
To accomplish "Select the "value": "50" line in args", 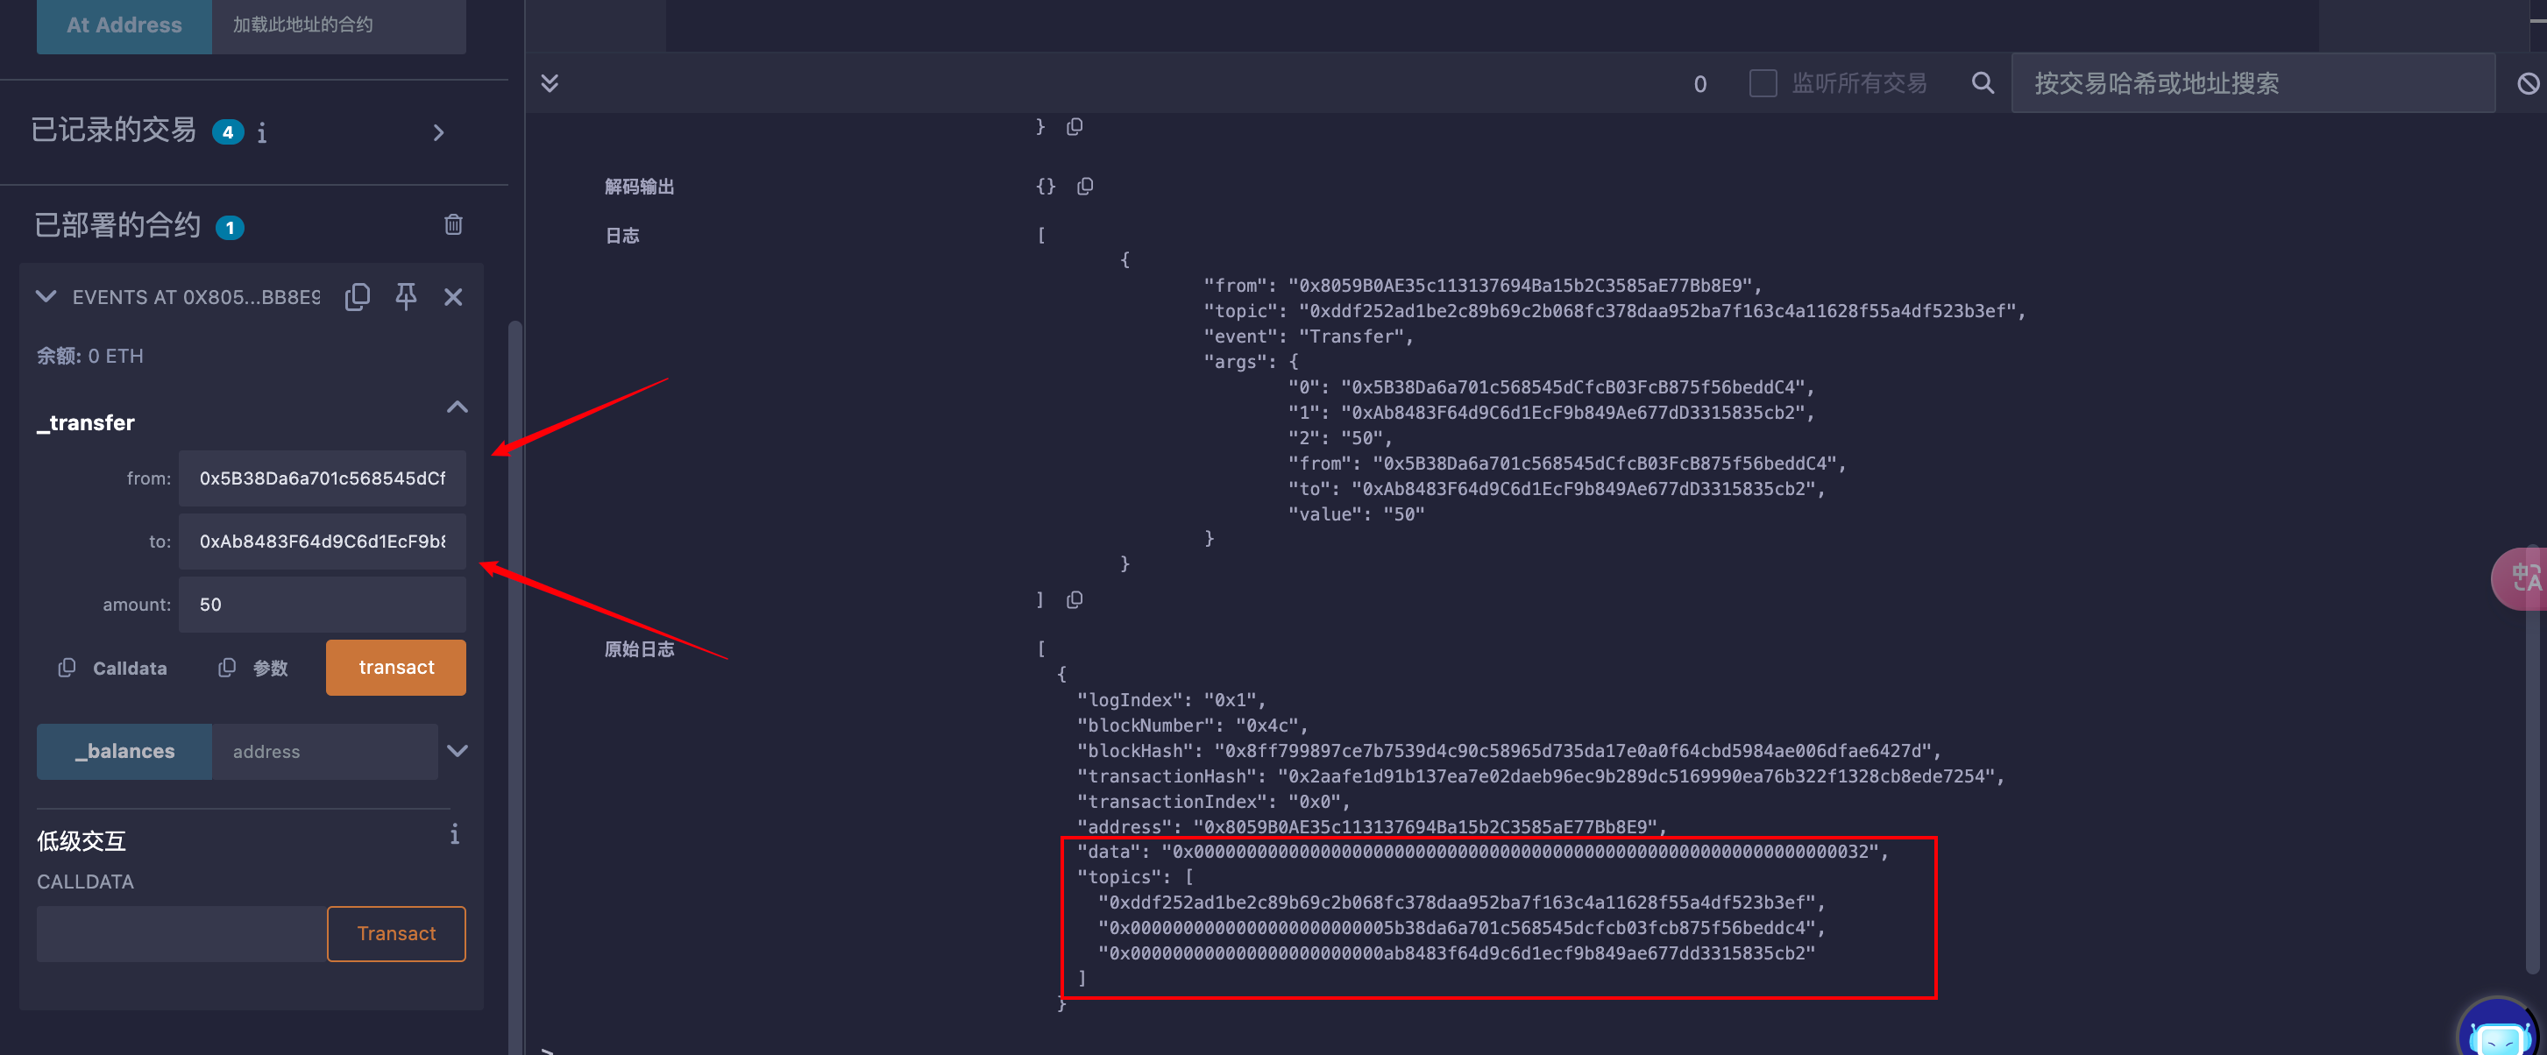I will [x=1356, y=514].
